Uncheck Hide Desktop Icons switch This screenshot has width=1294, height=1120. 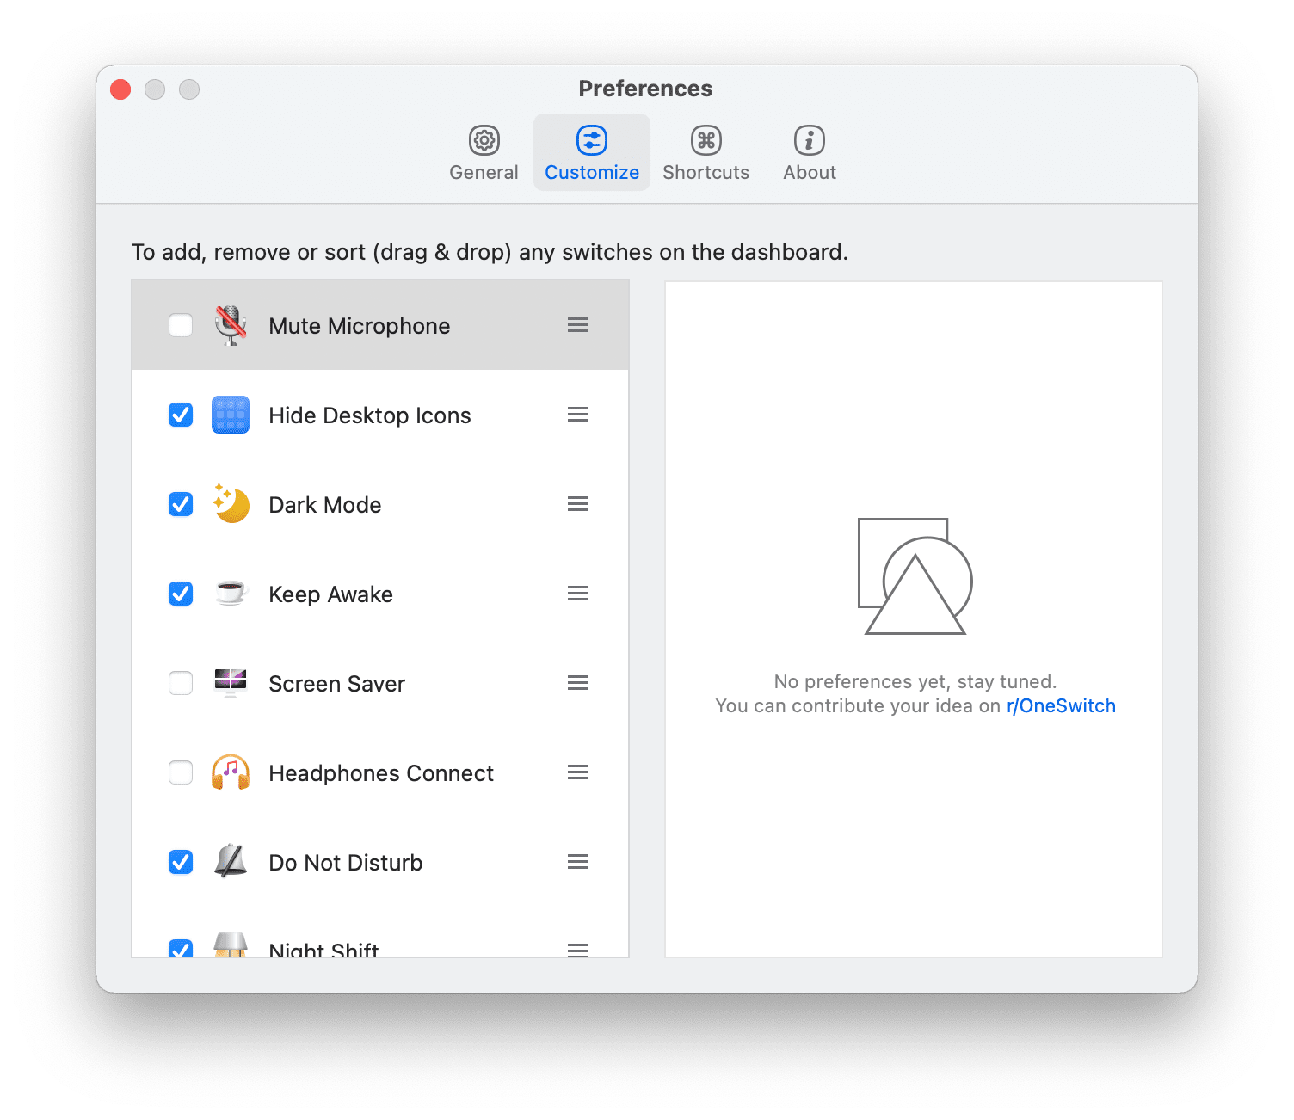tap(181, 415)
